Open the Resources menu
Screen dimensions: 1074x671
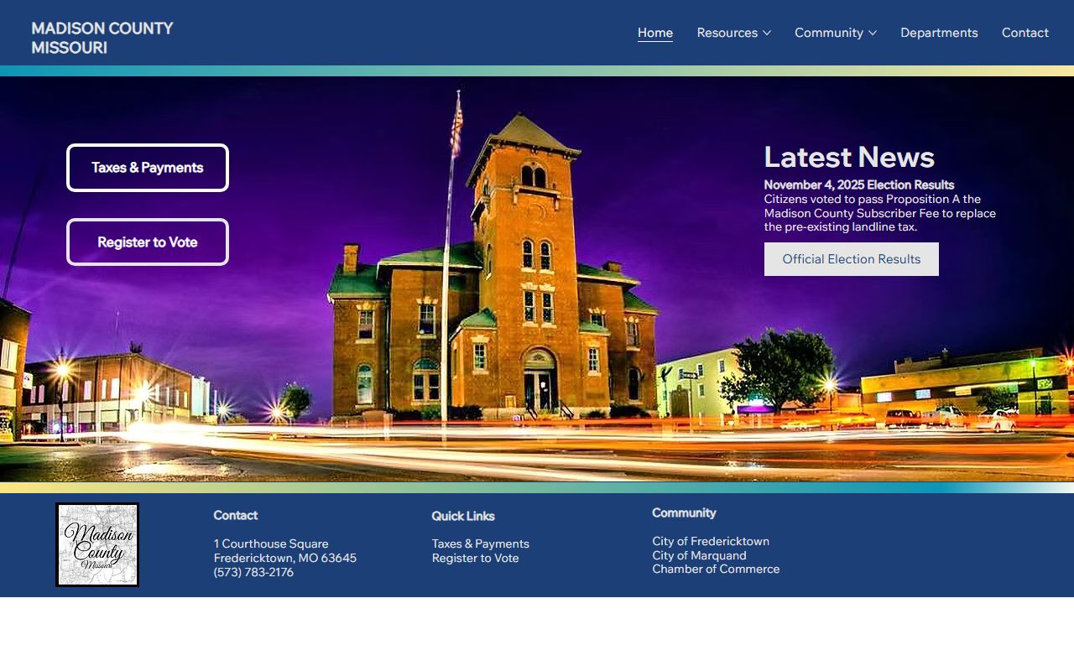click(727, 33)
